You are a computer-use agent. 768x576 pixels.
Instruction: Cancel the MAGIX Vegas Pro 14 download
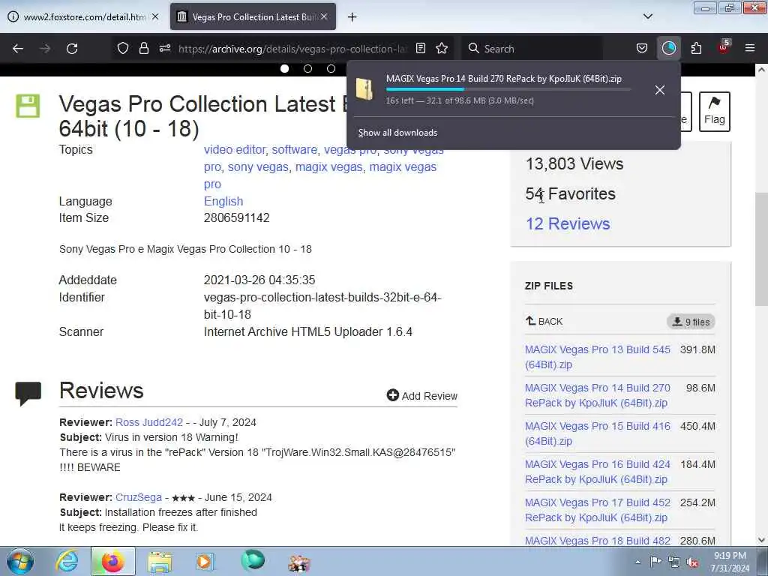point(660,90)
